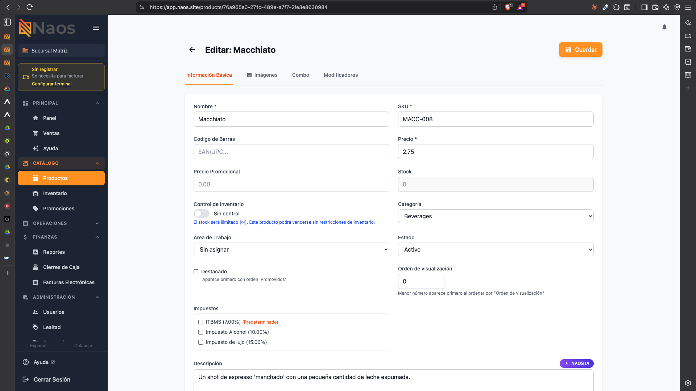Click the Promociones tag icon
Screen dimensions: 696x391
(x=36, y=209)
